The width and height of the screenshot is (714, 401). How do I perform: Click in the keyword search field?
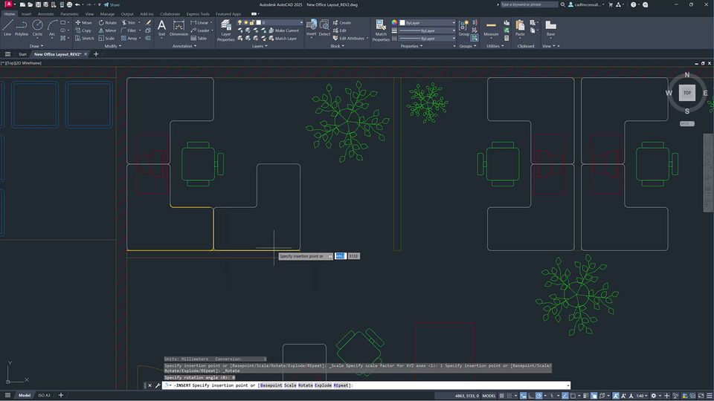pyautogui.click(x=529, y=4)
